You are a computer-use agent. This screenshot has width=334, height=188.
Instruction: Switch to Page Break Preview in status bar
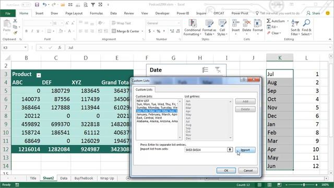click(x=279, y=185)
